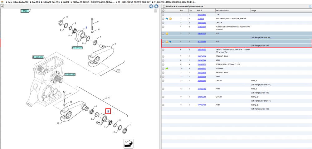Viewport: 312px width, 149px height.
Task: Open part number link 47706699
Action: tap(202, 42)
